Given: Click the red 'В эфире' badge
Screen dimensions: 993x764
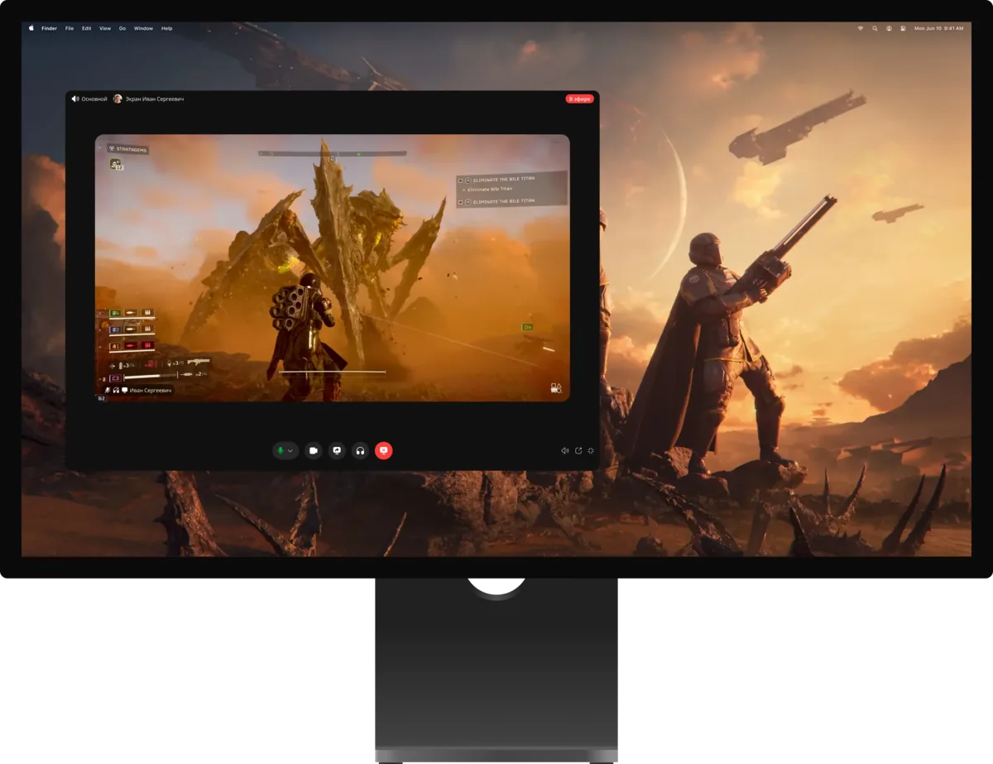Looking at the screenshot, I should click(579, 99).
